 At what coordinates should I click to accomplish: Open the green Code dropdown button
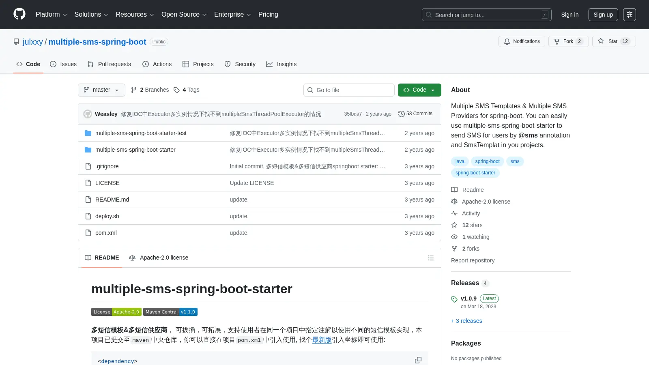[419, 90]
